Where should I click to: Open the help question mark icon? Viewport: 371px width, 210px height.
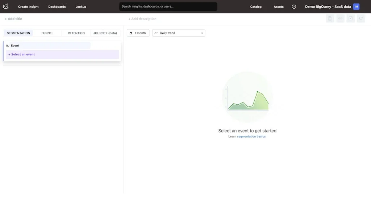tap(294, 7)
